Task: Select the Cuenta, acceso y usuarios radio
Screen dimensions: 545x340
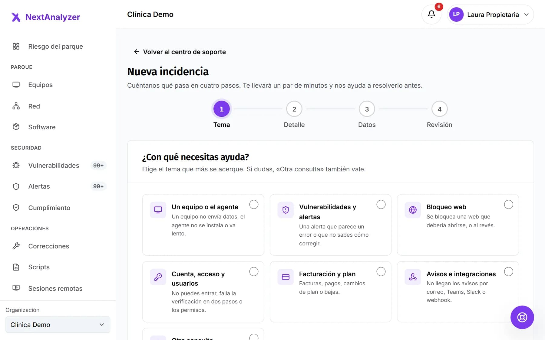Action: click(254, 272)
